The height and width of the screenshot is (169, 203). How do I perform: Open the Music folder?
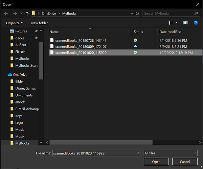pyautogui.click(x=20, y=129)
